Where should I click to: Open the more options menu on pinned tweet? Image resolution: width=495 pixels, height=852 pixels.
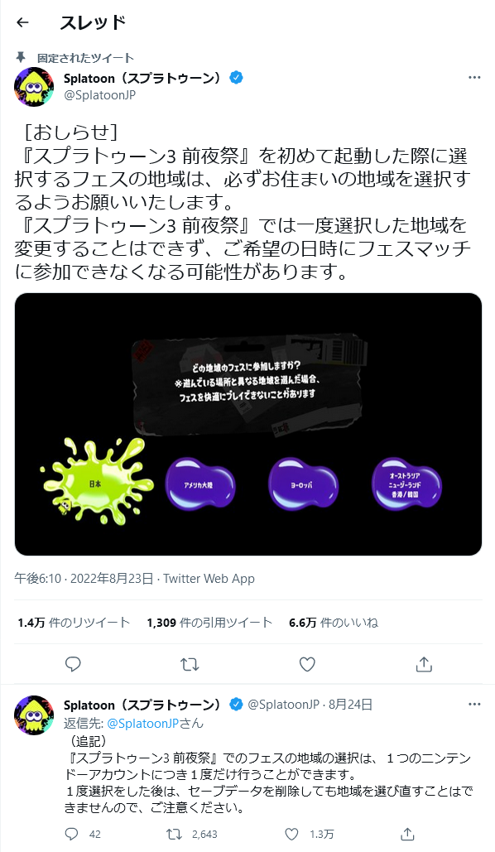pos(473,78)
